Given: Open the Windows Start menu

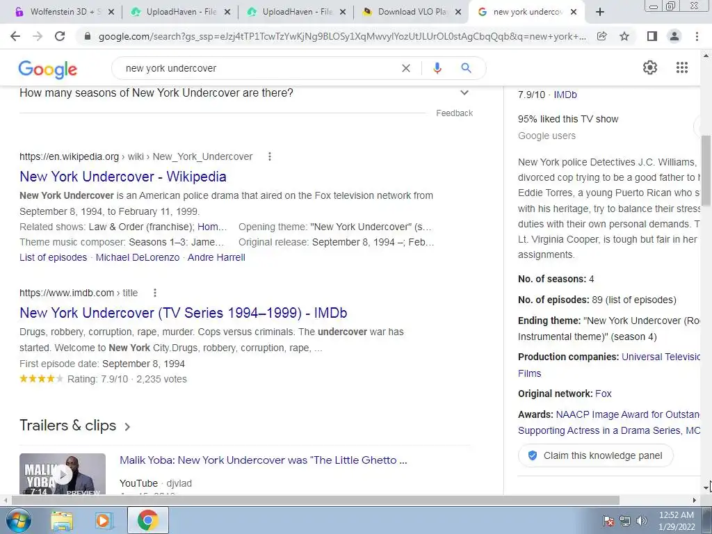Looking at the screenshot, I should [x=19, y=520].
